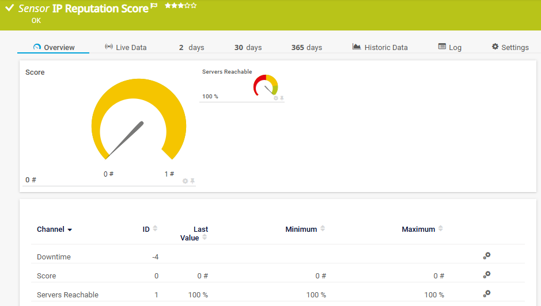The height and width of the screenshot is (306, 541).
Task: Open Servers Reachable gauge settings gear
Action: 275,98
